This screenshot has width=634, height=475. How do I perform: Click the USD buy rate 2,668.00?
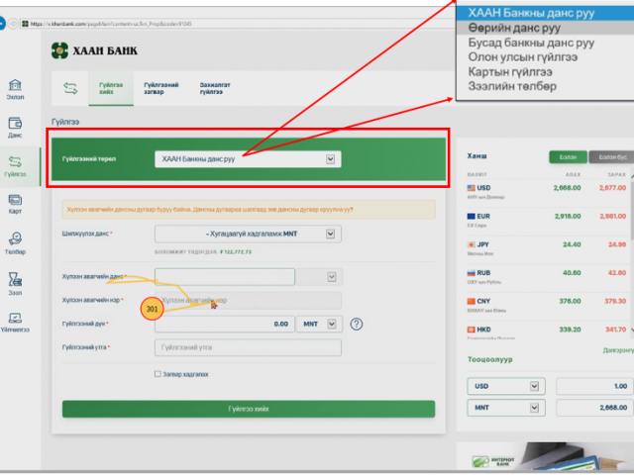tap(568, 188)
